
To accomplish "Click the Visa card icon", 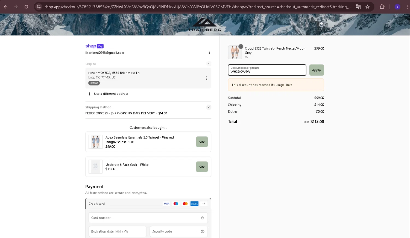I will point(166,204).
